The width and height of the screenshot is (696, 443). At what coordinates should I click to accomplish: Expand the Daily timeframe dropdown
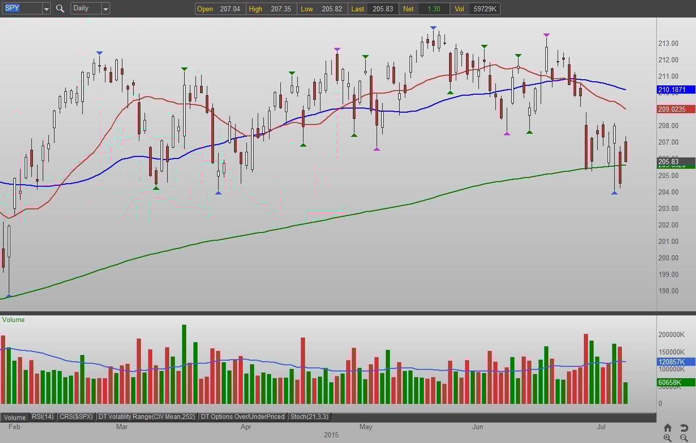point(105,8)
